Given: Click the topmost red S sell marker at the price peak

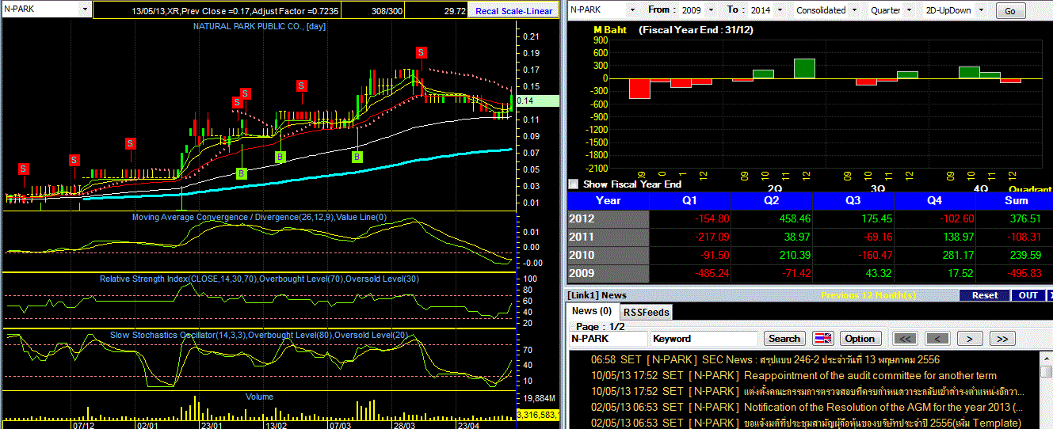Looking at the screenshot, I should click(422, 52).
